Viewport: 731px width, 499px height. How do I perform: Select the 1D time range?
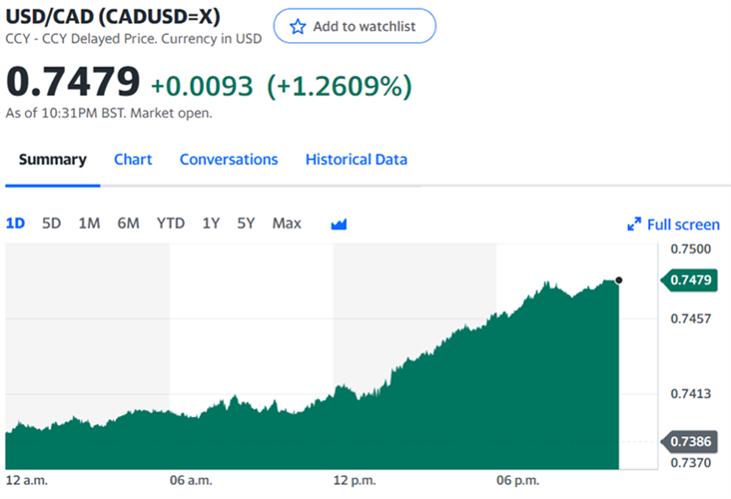pos(16,224)
